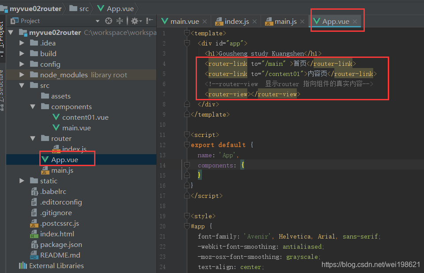
Task: Fold the div id app block at line 2
Action: [x=186, y=43]
